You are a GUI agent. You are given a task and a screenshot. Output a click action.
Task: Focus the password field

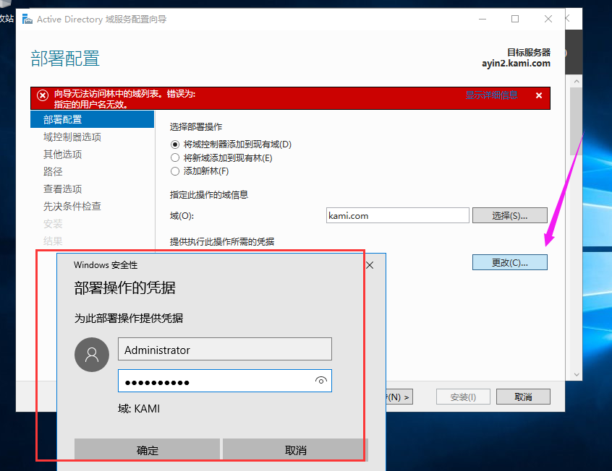pos(225,381)
